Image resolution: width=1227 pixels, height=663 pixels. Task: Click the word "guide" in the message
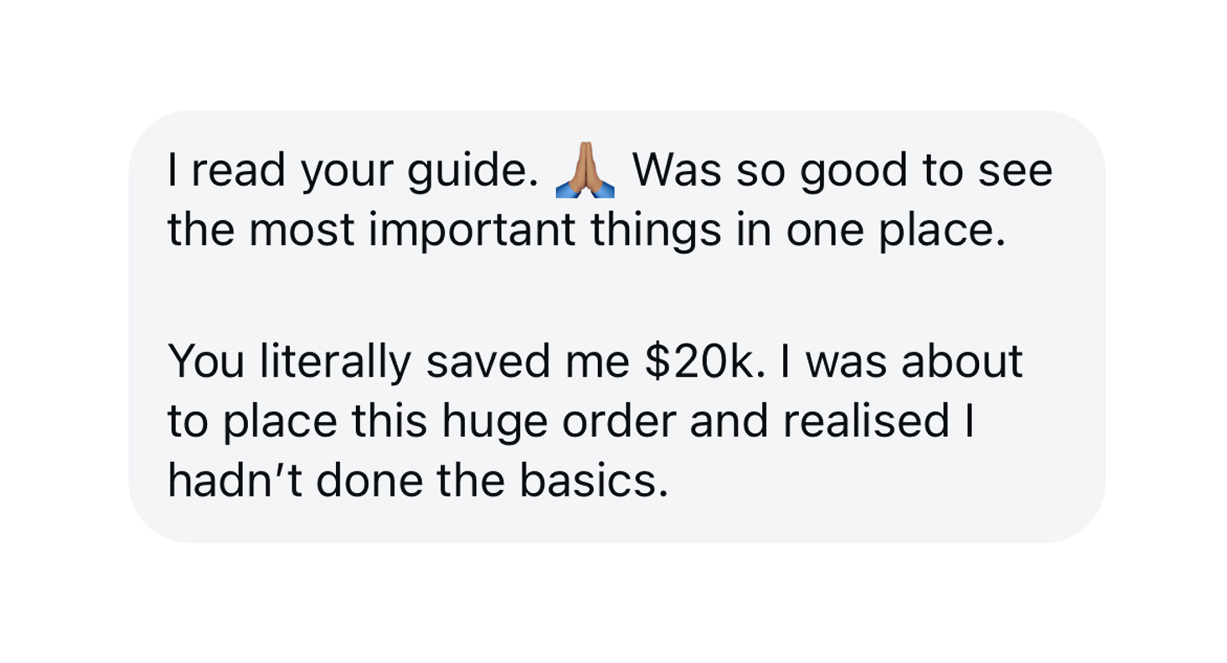[x=472, y=171]
